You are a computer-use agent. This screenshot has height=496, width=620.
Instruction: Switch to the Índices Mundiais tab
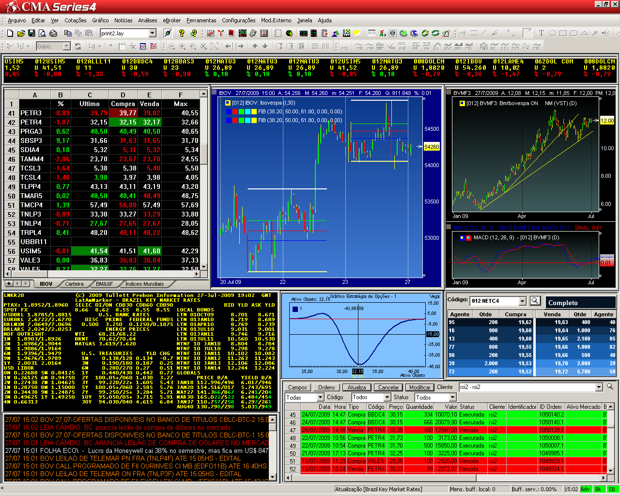144,284
